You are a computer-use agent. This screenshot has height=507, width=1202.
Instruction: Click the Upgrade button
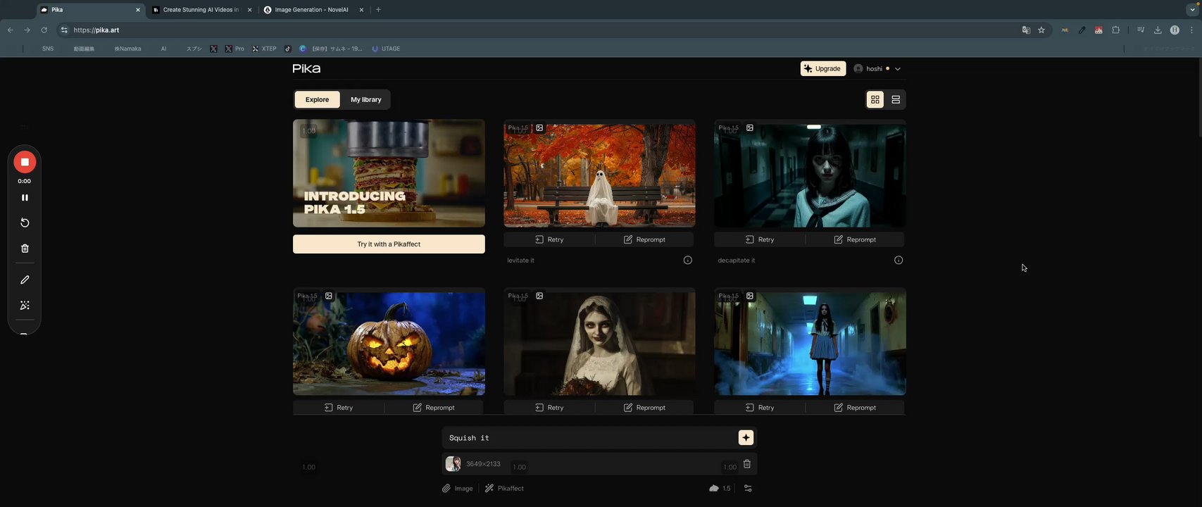[x=822, y=68]
